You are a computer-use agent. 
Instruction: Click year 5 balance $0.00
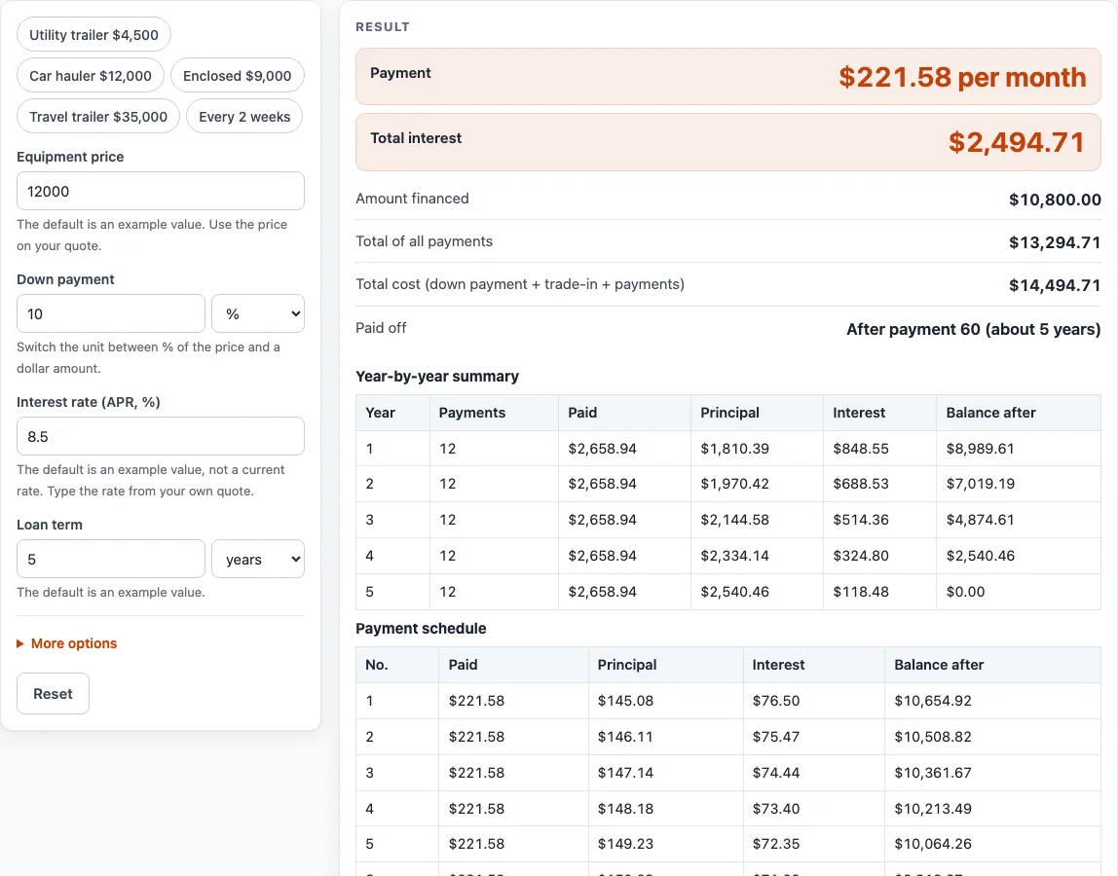965,592
